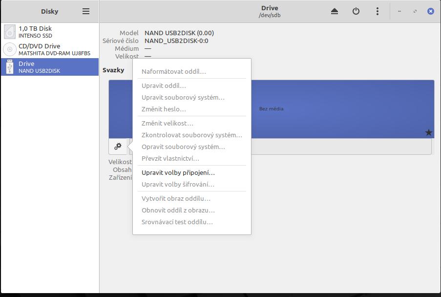The image size is (441, 297).
Task: Choose 'Upravit volby připojení…' from menu
Action: 178,172
